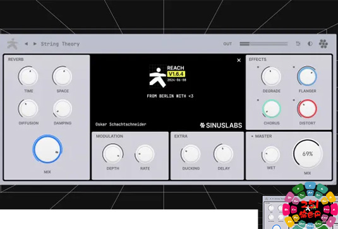Click the reverb SPACE knob

(x=63, y=76)
